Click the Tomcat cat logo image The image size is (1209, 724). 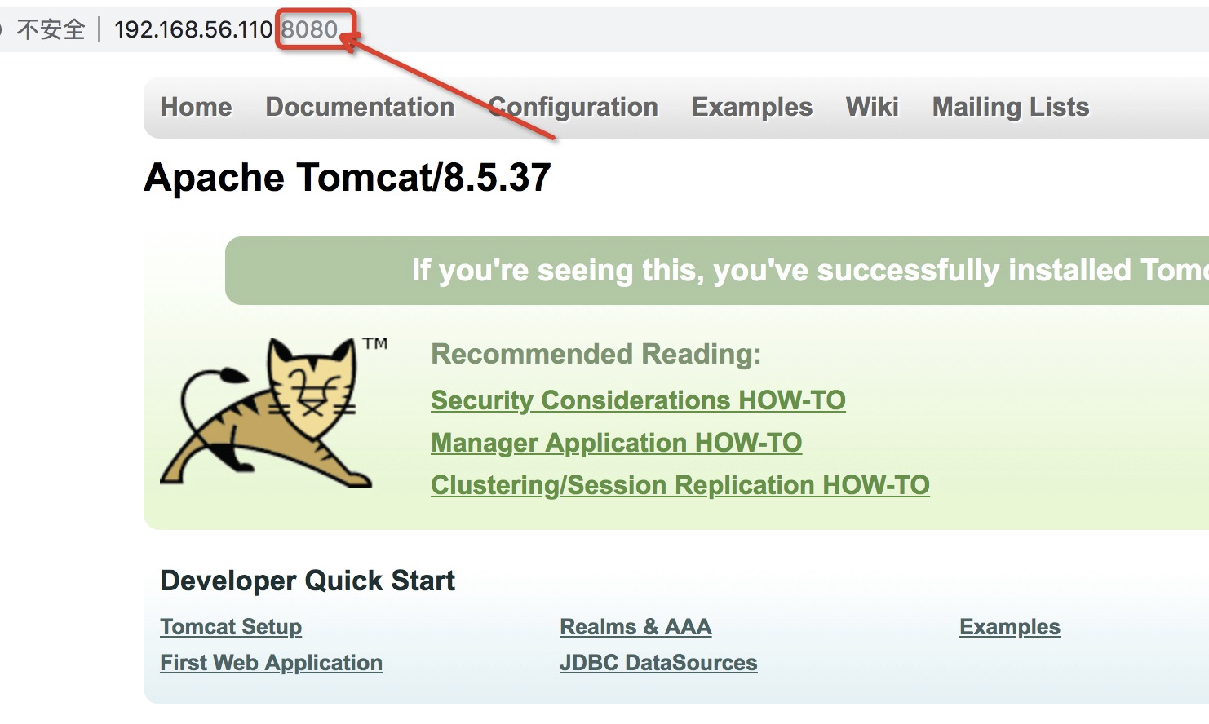pyautogui.click(x=273, y=412)
